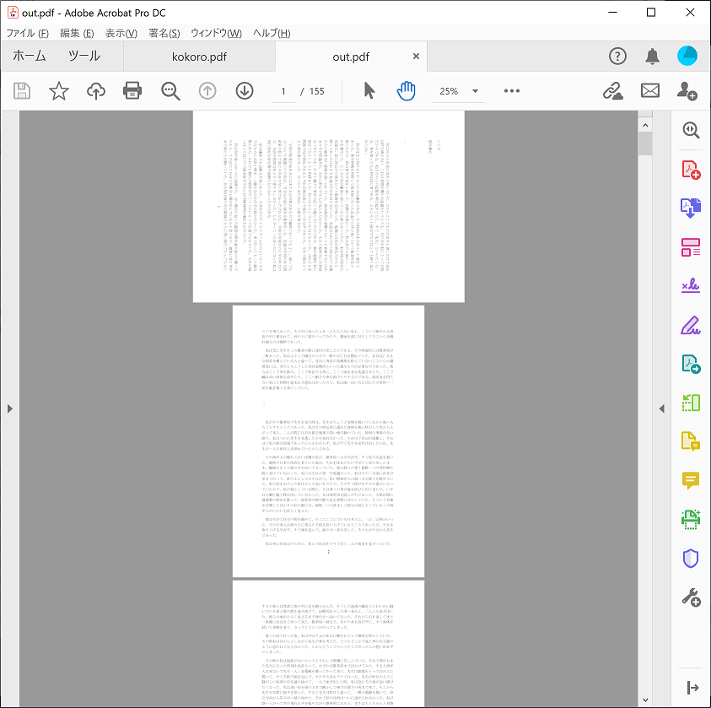Viewport: 711px width, 708px height.
Task: Grab the vertical scrollbar thumb
Action: 645,143
